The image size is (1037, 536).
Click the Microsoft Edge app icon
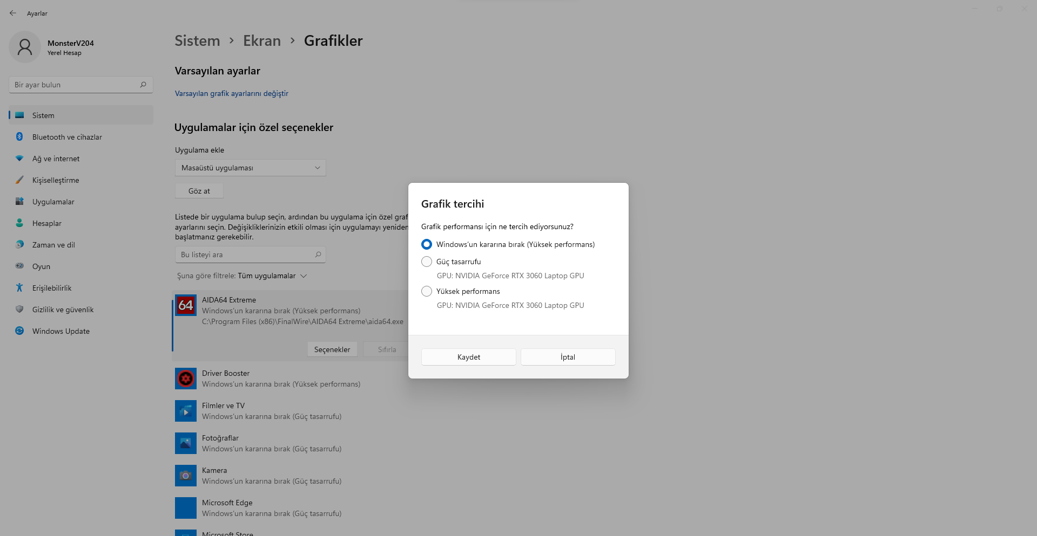point(186,508)
